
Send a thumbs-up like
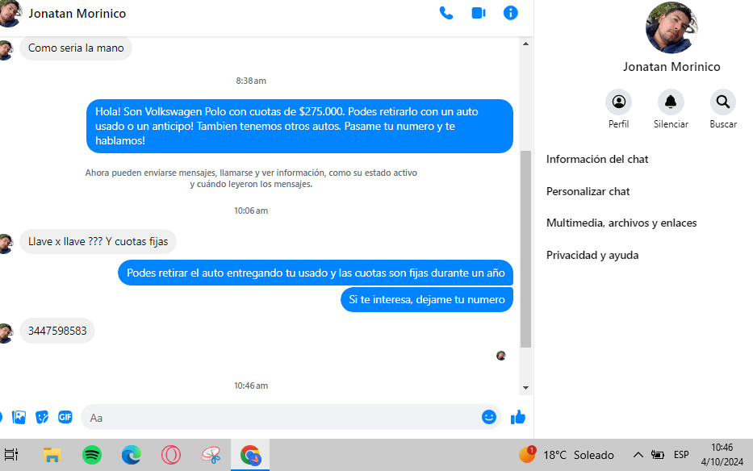click(517, 417)
